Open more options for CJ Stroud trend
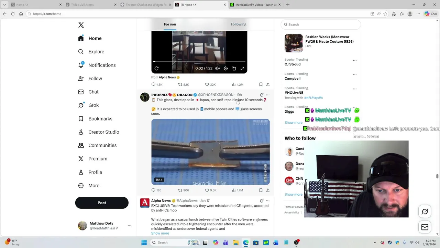This screenshot has width=440, height=248. [x=355, y=61]
